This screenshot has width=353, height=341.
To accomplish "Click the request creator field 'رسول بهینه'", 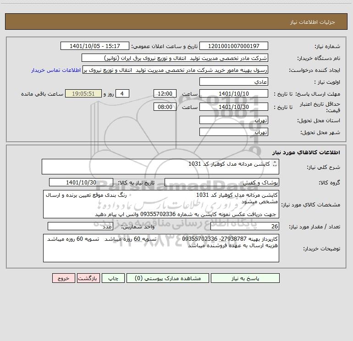I will [x=176, y=70].
